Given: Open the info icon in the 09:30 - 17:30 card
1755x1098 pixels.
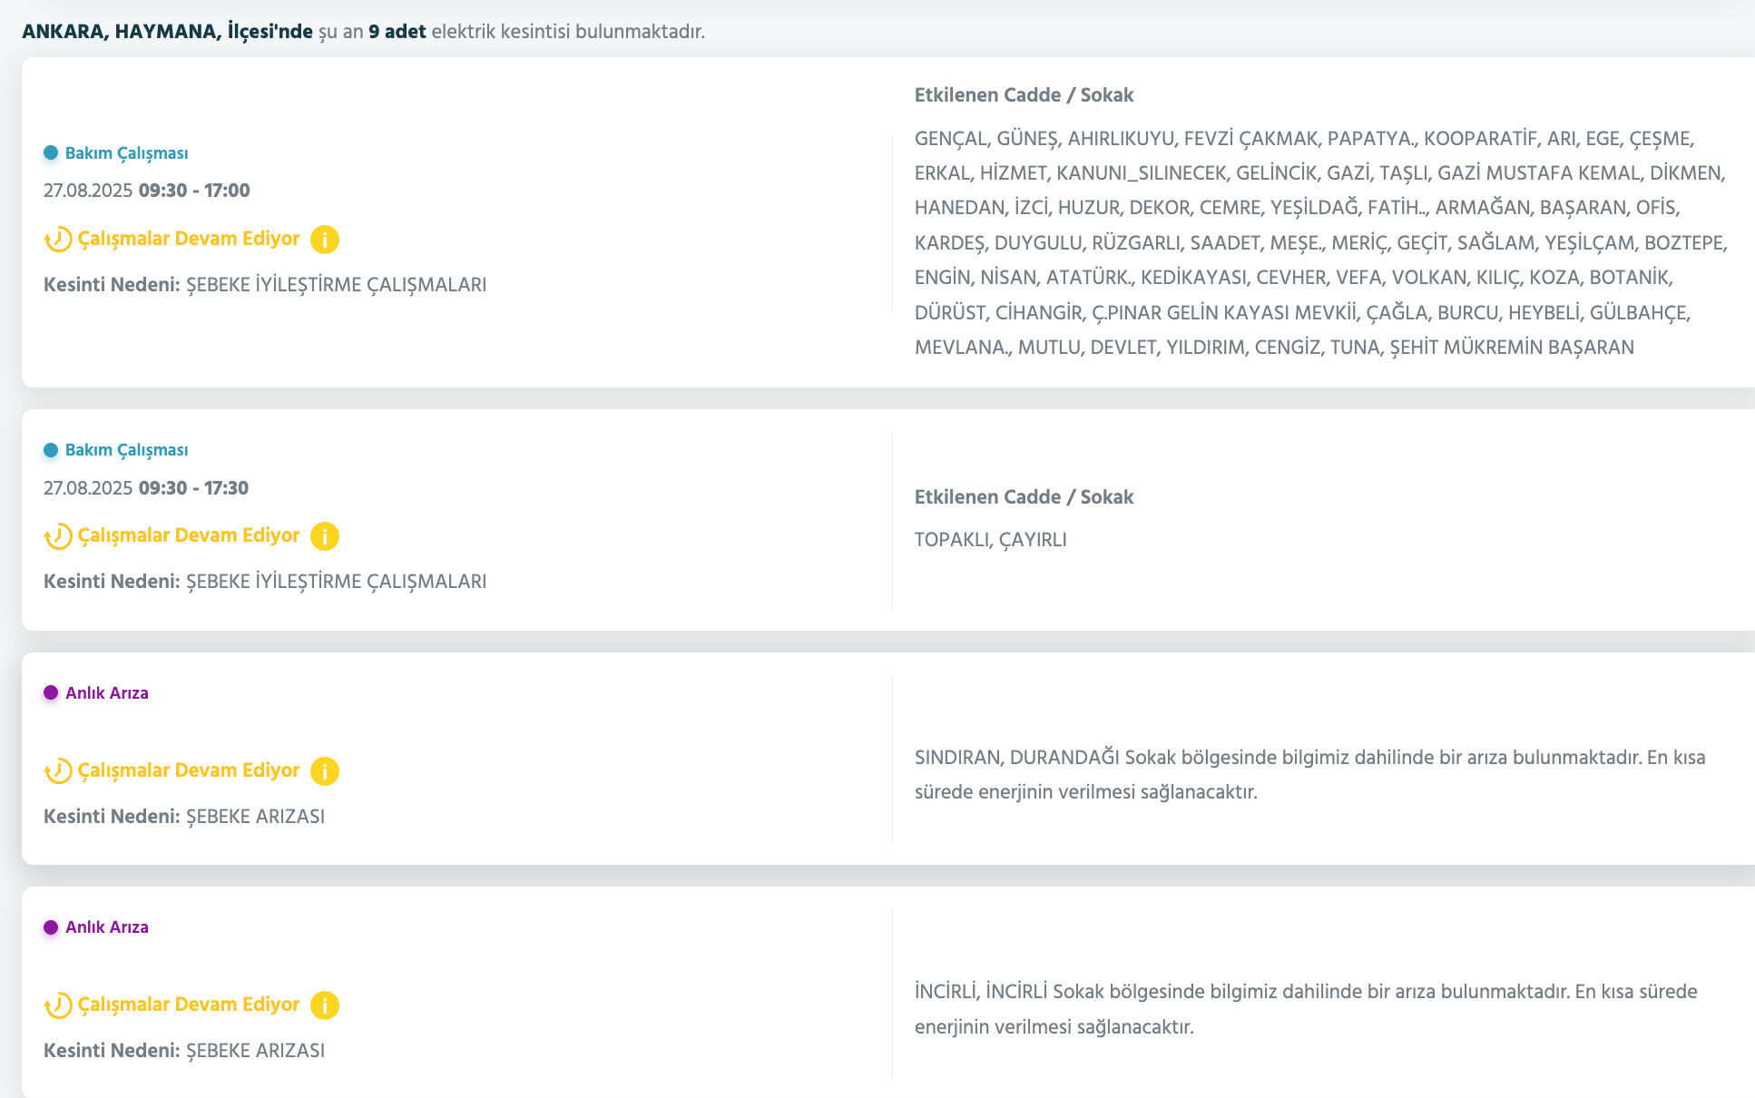Looking at the screenshot, I should pyautogui.click(x=325, y=536).
